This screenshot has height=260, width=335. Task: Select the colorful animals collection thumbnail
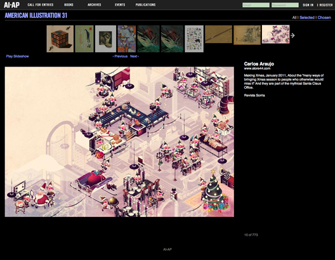pos(194,39)
